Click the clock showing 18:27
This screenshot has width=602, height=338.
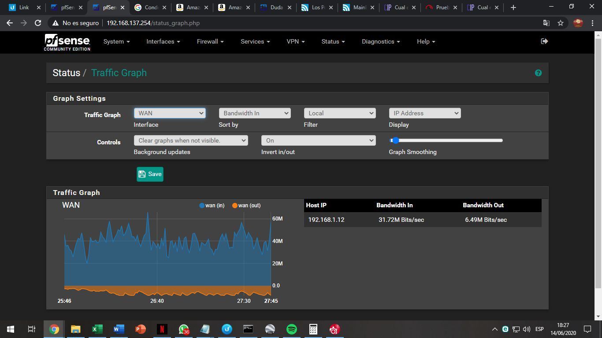click(x=563, y=325)
